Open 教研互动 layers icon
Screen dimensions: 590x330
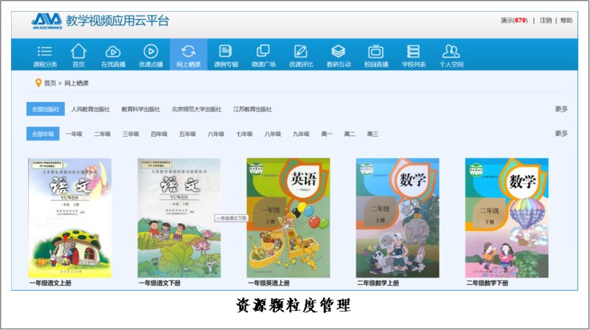[339, 51]
